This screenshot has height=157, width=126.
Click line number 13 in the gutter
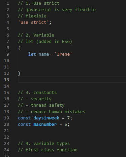click(6, 80)
